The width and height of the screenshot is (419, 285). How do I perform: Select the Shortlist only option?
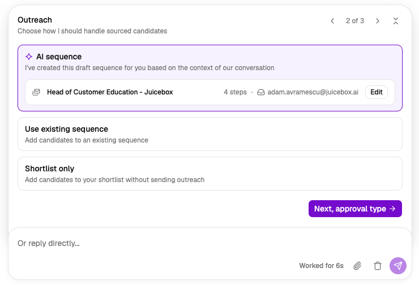point(210,174)
